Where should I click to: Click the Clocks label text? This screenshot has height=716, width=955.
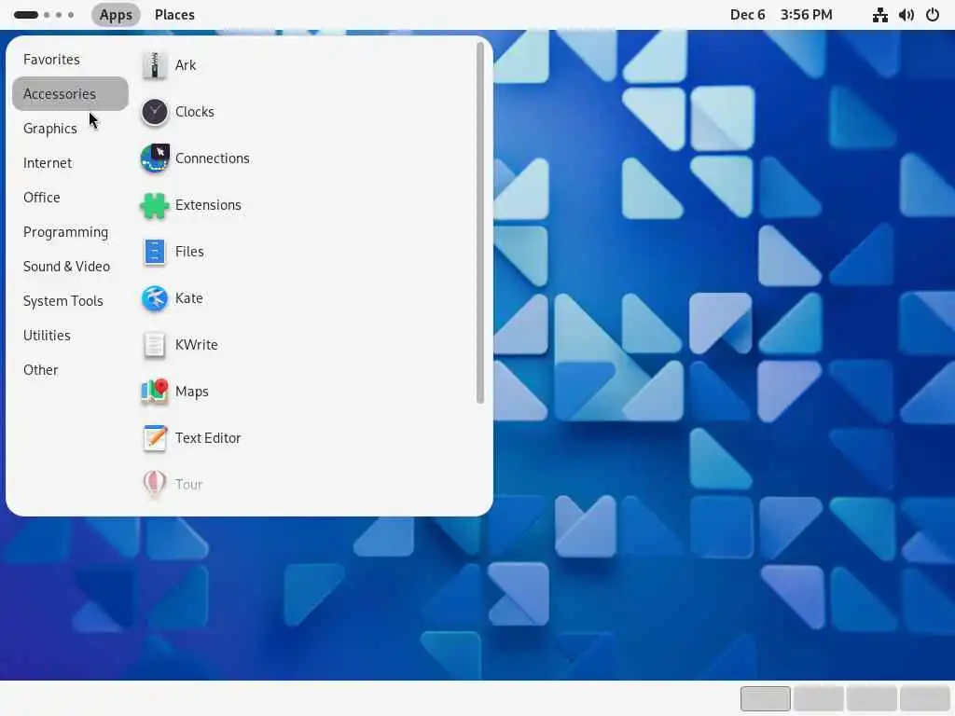click(194, 112)
